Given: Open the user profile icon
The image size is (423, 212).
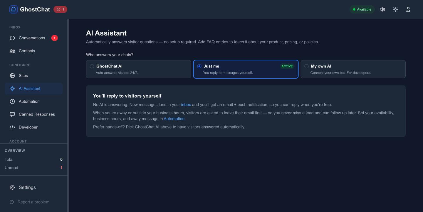Looking at the screenshot, I should [408, 9].
